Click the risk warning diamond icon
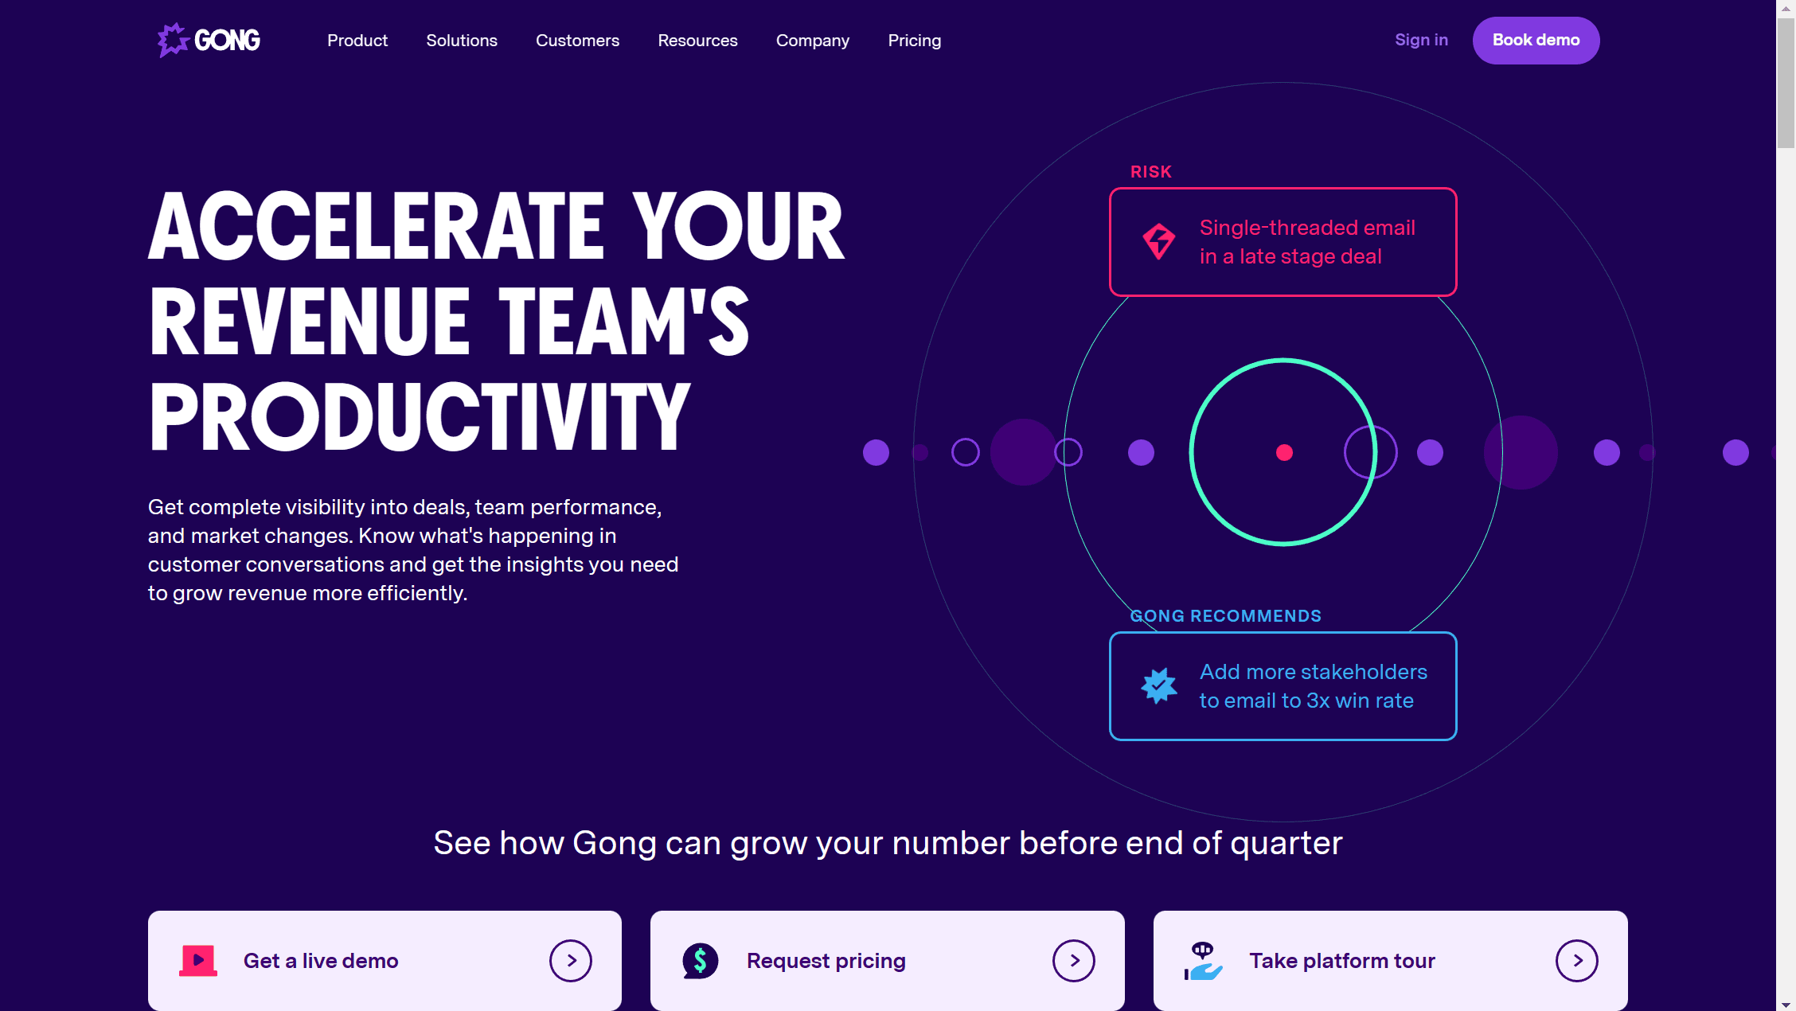The width and height of the screenshot is (1796, 1011). click(x=1159, y=242)
